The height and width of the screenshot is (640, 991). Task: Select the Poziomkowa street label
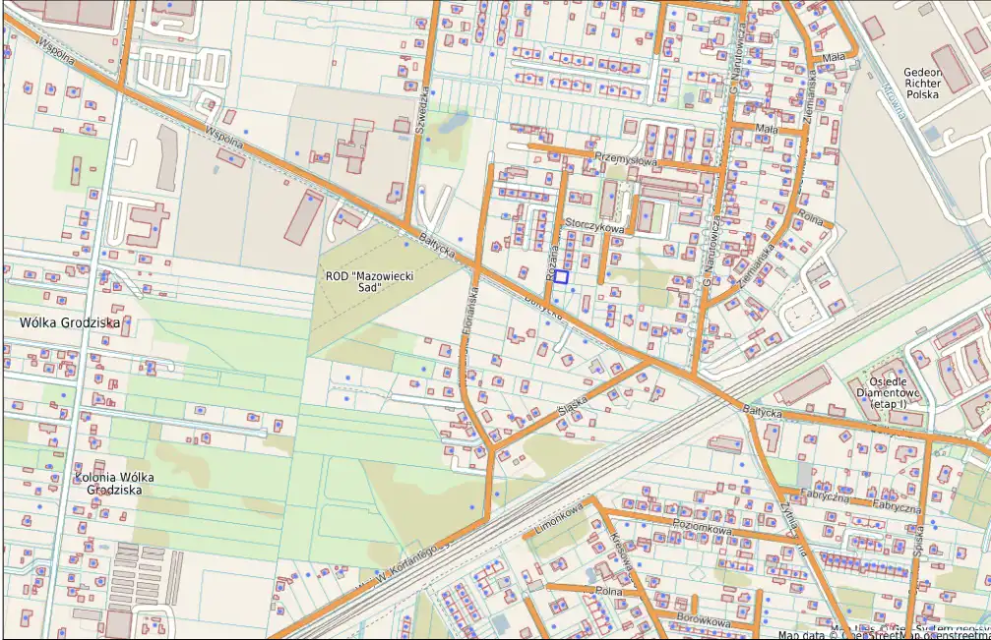click(x=701, y=530)
